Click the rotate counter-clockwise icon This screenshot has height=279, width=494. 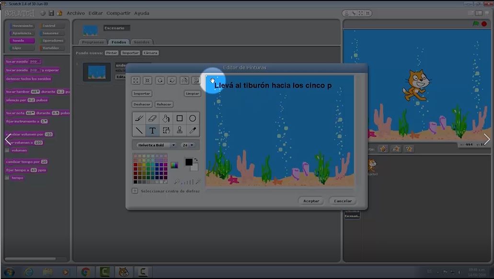click(160, 80)
